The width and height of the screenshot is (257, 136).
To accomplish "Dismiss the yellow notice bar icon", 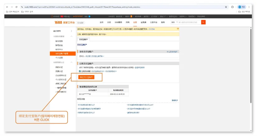I will click(178, 29).
